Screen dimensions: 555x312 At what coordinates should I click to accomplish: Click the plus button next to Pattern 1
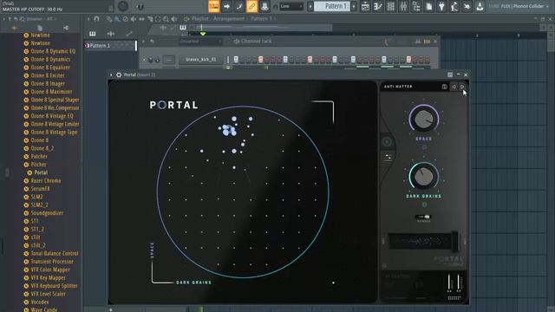[x=353, y=6]
